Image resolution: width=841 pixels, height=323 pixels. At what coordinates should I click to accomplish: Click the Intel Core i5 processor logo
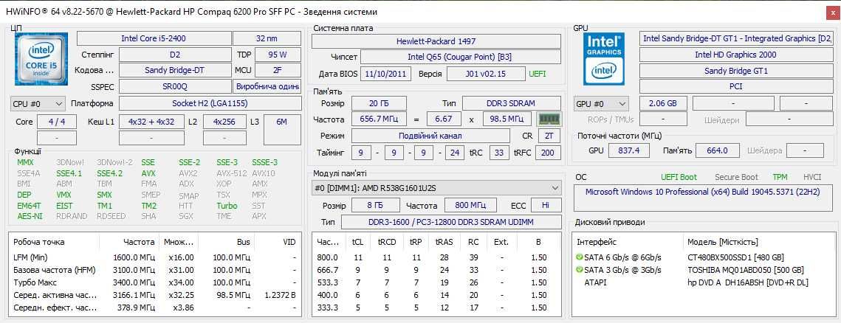pos(41,59)
